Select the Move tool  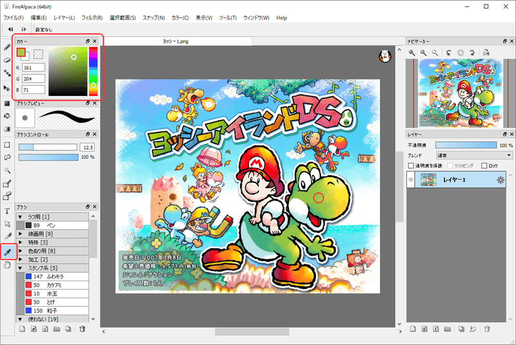click(7, 88)
